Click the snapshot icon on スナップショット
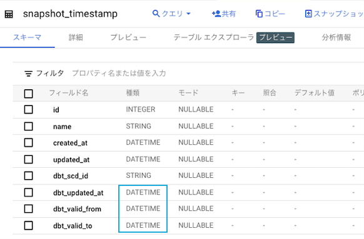The width and height of the screenshot is (364, 239). click(308, 14)
